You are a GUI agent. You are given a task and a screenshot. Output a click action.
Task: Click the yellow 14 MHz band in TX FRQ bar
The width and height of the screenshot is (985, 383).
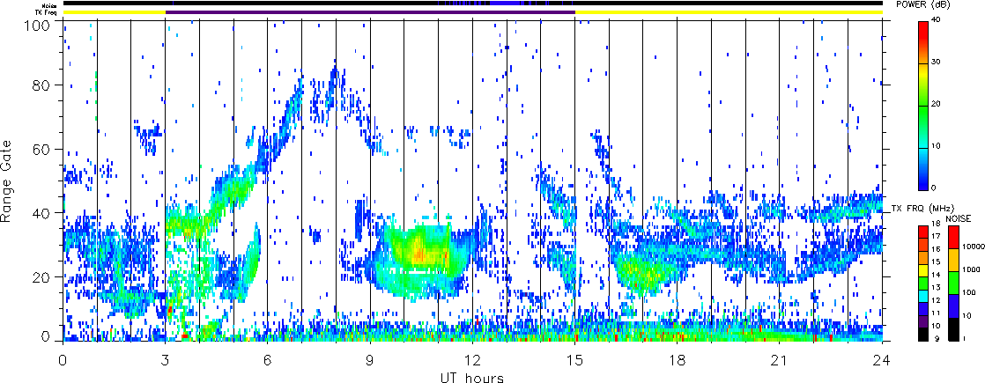pos(923,270)
